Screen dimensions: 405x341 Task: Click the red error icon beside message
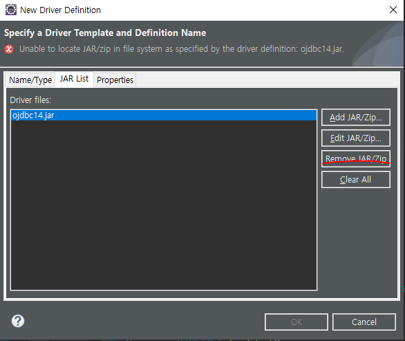(9, 49)
